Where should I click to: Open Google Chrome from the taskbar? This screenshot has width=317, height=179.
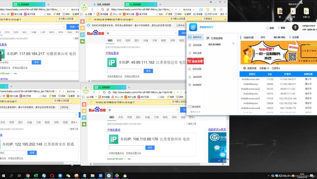(28, 175)
